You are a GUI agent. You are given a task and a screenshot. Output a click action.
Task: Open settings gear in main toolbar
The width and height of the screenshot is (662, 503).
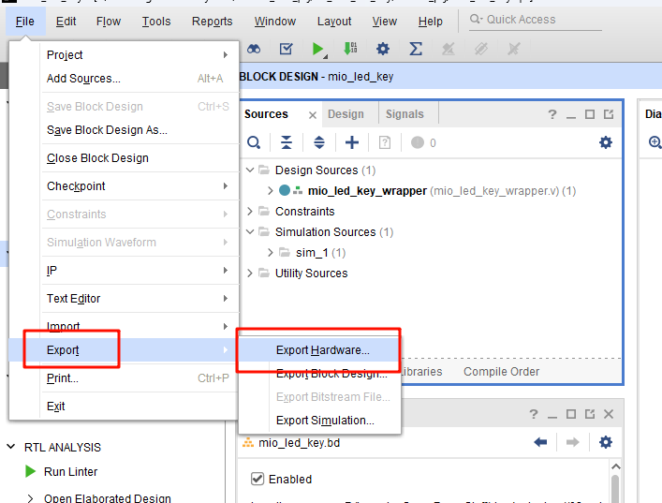pos(383,49)
